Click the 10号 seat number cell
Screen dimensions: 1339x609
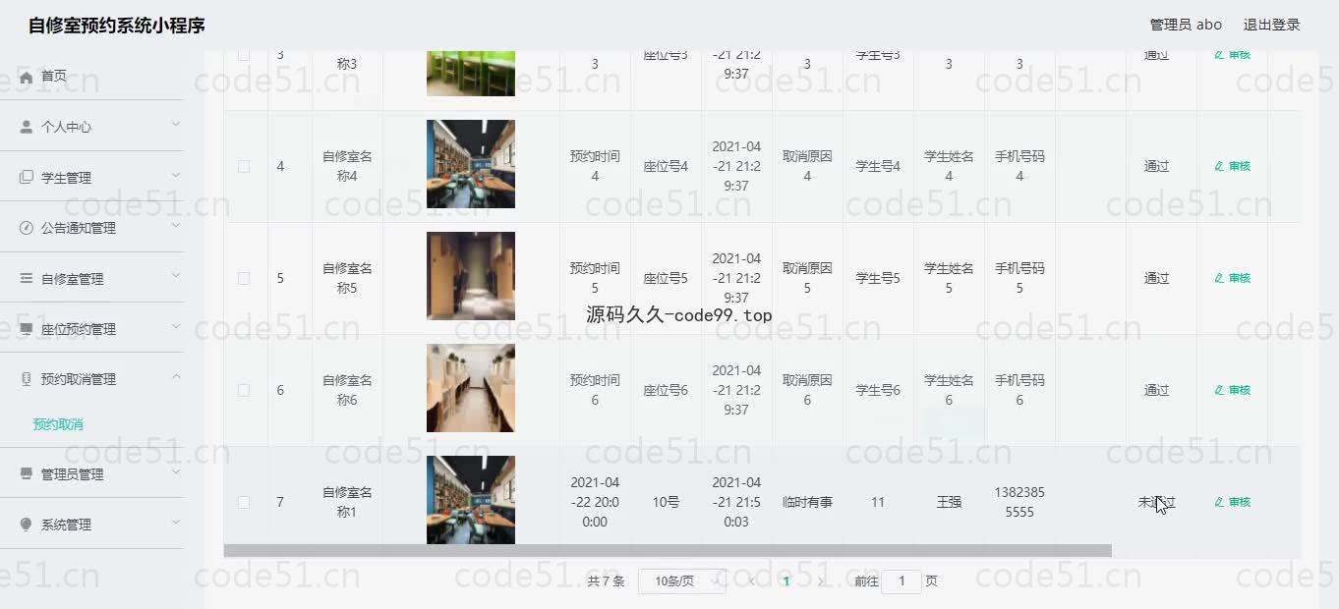(x=666, y=502)
